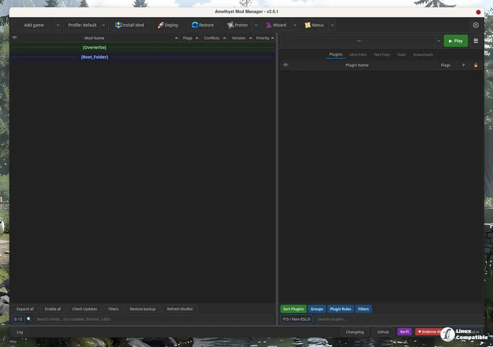Click the Add game button
The image size is (493, 347).
(34, 25)
